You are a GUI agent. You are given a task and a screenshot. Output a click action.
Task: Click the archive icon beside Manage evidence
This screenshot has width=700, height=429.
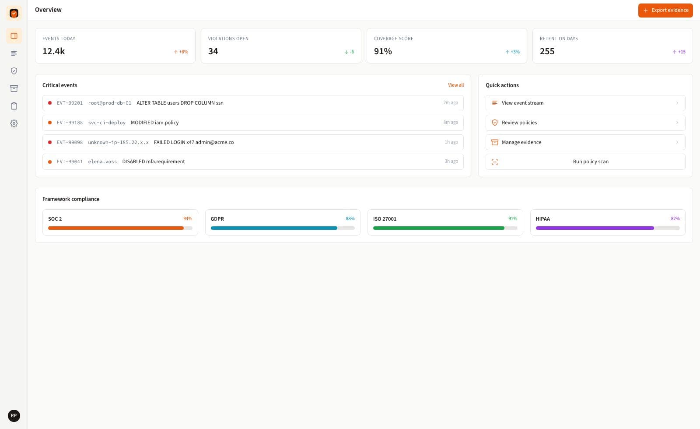(495, 142)
